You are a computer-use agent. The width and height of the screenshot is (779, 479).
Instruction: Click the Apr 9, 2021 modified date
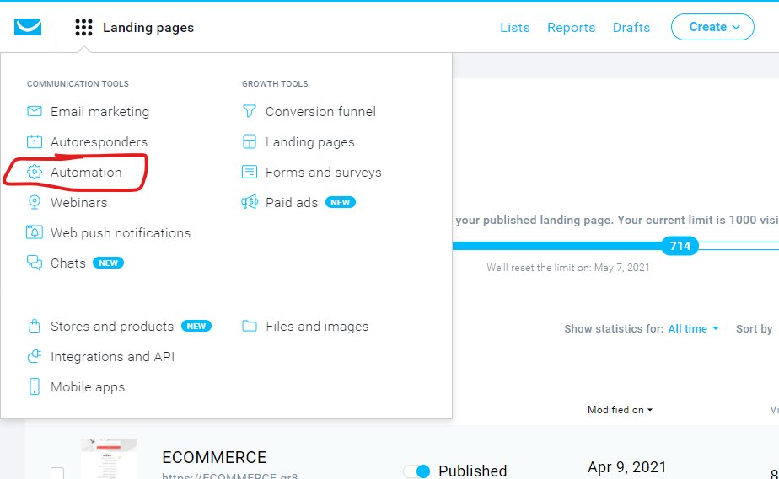click(627, 466)
